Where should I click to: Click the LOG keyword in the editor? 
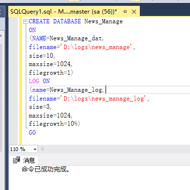(x=34, y=81)
